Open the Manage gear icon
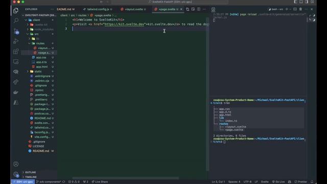 click(16, 174)
